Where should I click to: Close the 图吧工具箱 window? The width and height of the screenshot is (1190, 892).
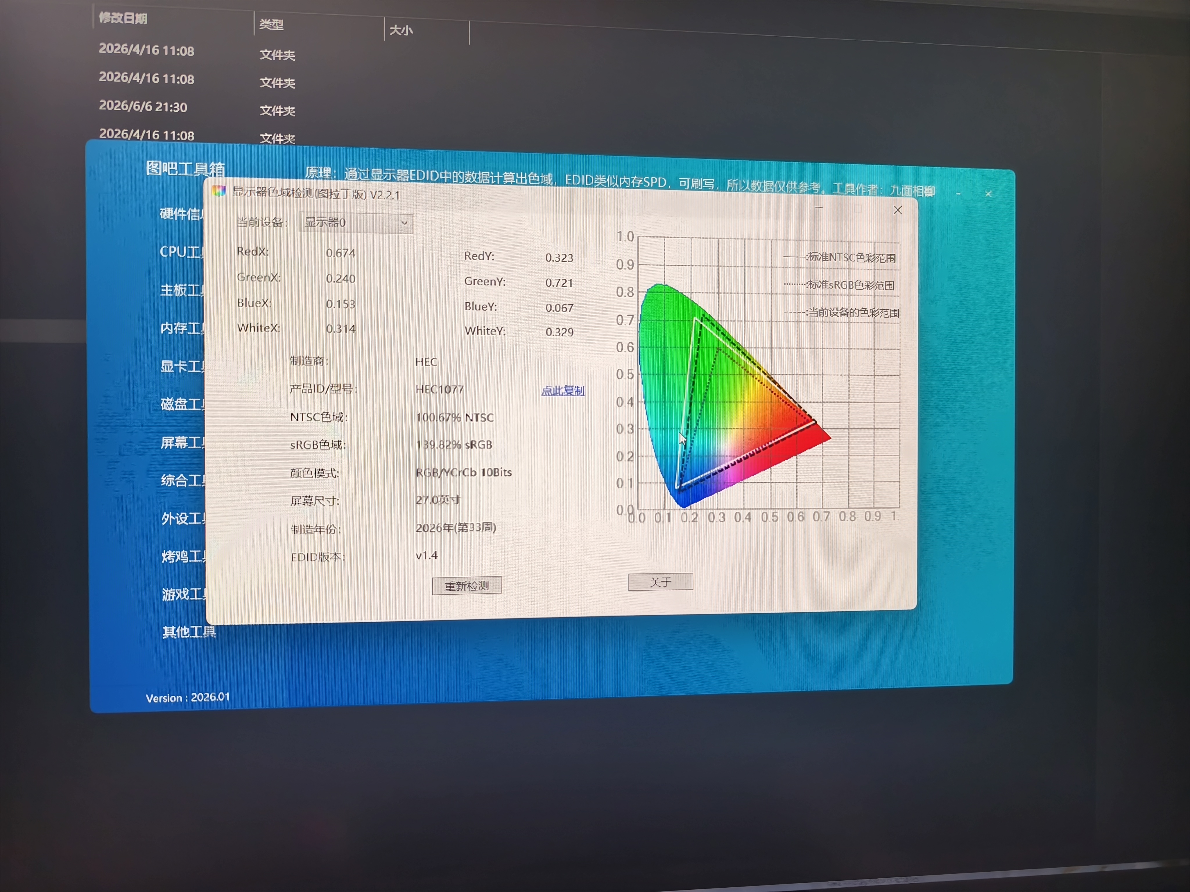pyautogui.click(x=988, y=194)
